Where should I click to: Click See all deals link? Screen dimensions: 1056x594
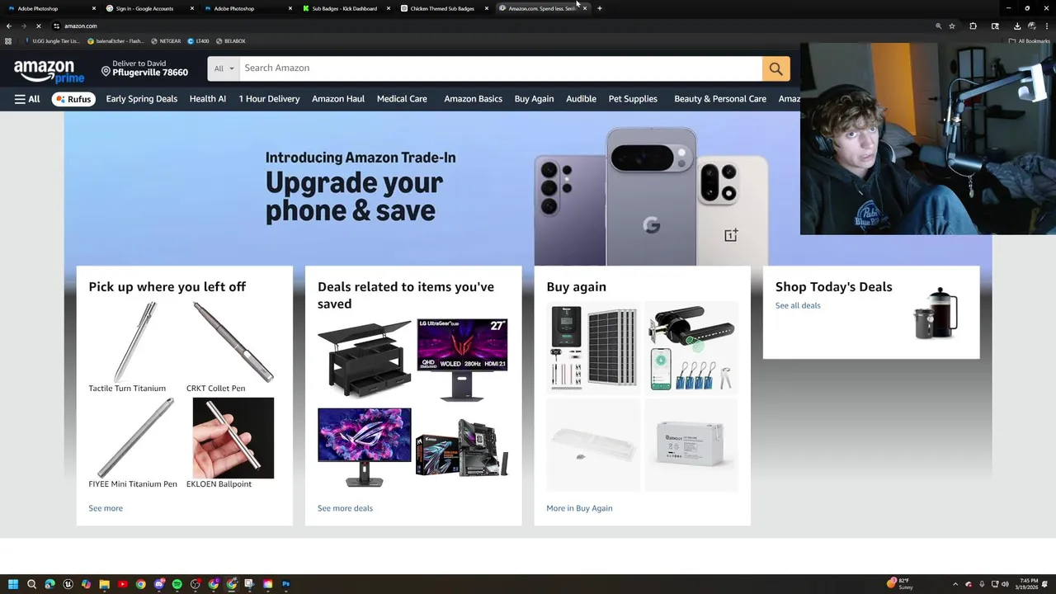tap(798, 305)
